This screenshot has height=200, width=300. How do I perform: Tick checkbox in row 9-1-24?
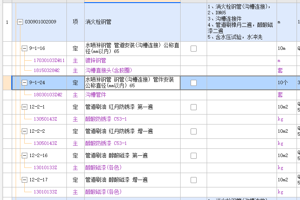click(x=194, y=83)
